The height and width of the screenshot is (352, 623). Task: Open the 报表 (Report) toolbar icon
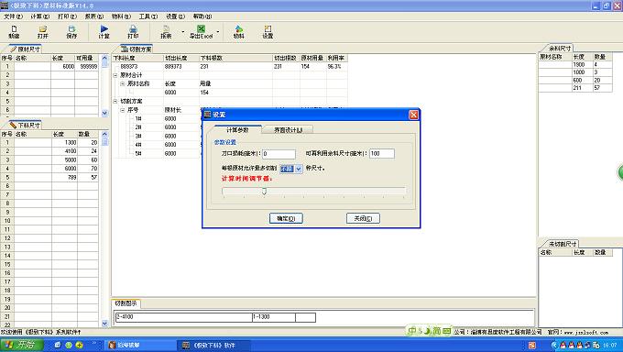166,32
